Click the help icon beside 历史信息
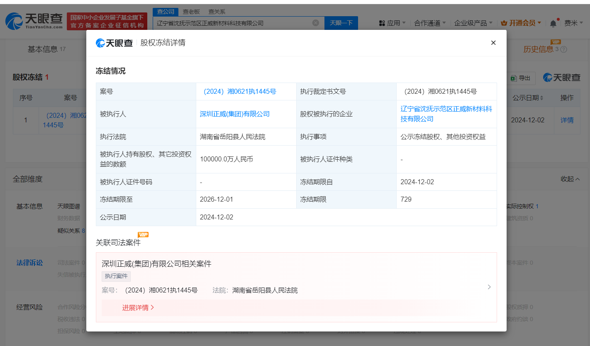The width and height of the screenshot is (590, 346). pos(563,49)
